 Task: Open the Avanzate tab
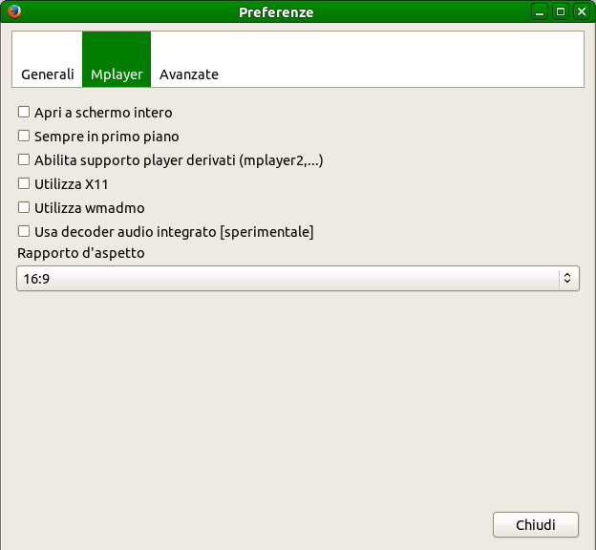pyautogui.click(x=189, y=74)
